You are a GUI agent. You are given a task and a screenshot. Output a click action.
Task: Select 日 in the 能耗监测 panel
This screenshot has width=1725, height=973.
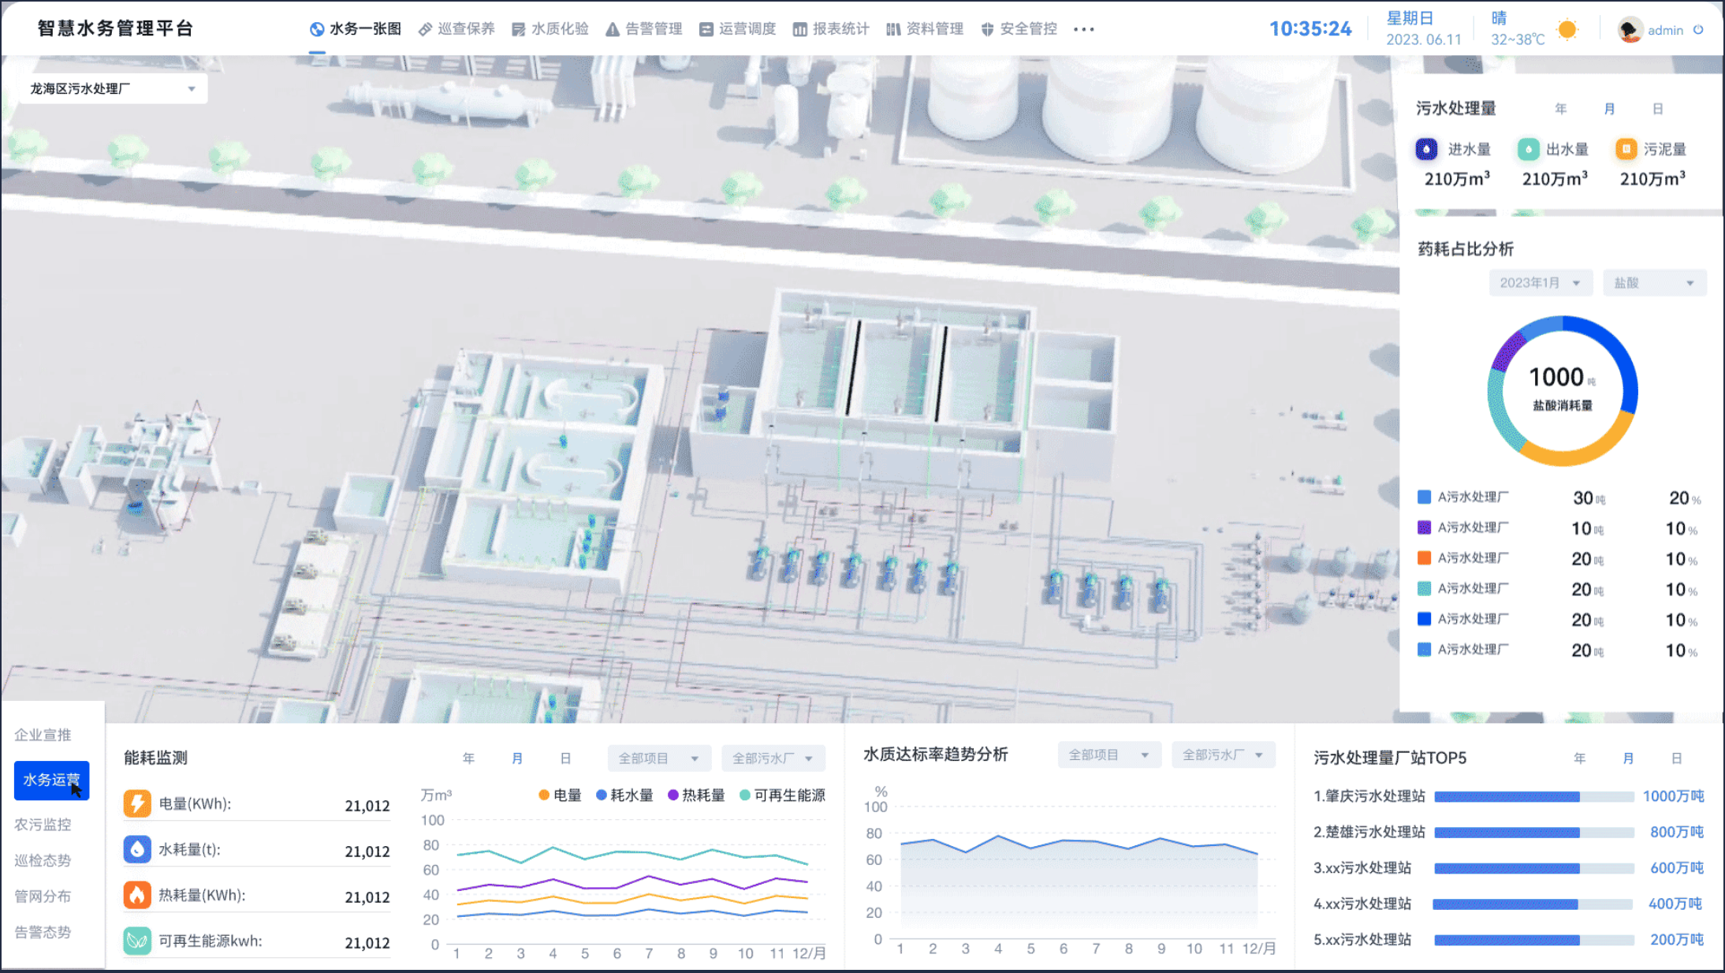(x=565, y=759)
